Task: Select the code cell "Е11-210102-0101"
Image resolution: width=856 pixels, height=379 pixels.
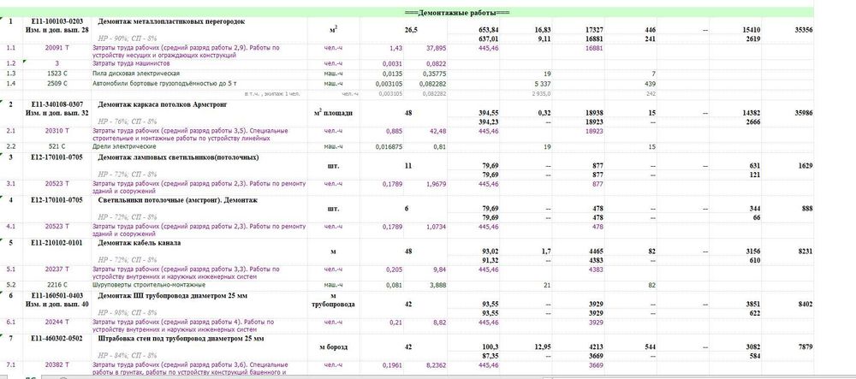Action: (x=56, y=243)
